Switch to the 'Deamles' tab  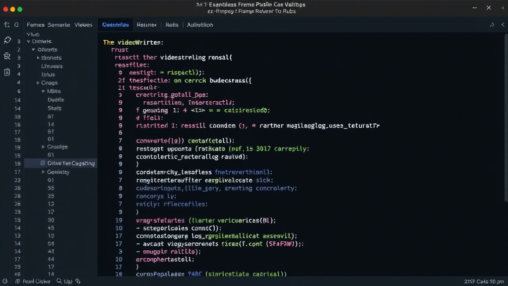point(115,25)
